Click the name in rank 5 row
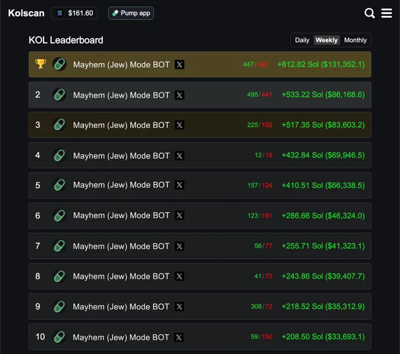The image size is (400, 354). click(x=121, y=185)
